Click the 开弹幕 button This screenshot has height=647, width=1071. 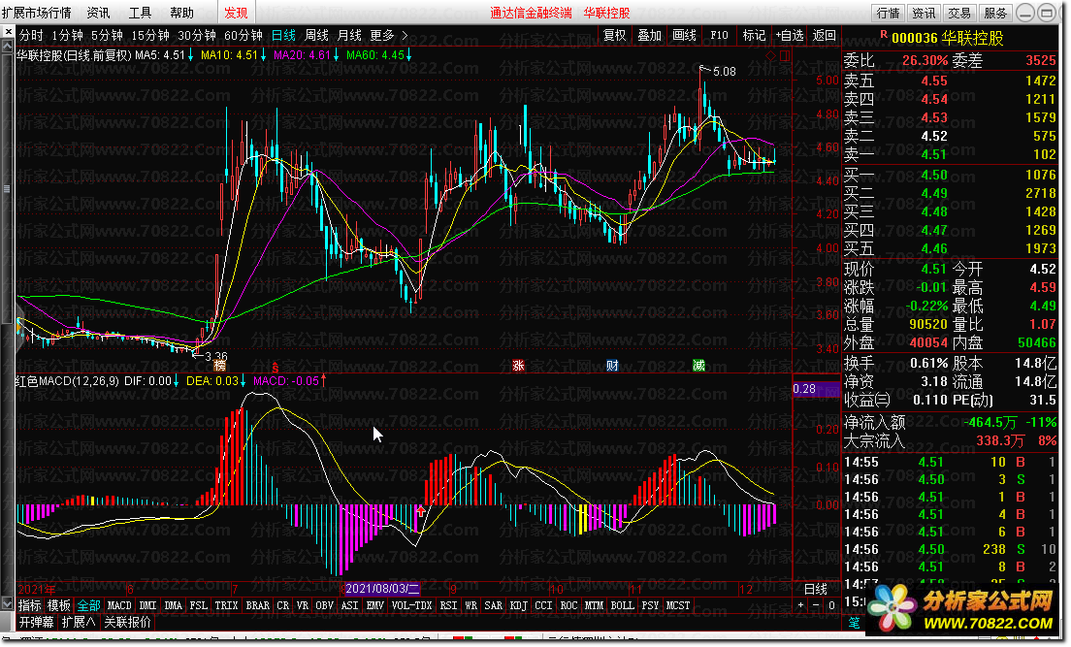36,622
